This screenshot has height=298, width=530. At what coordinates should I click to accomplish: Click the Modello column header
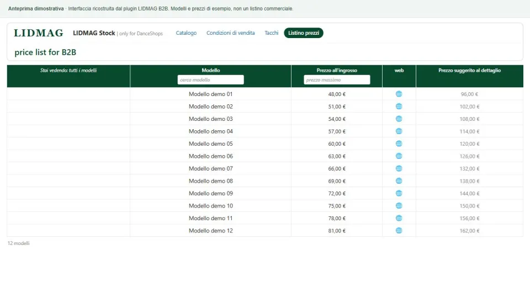click(210, 70)
